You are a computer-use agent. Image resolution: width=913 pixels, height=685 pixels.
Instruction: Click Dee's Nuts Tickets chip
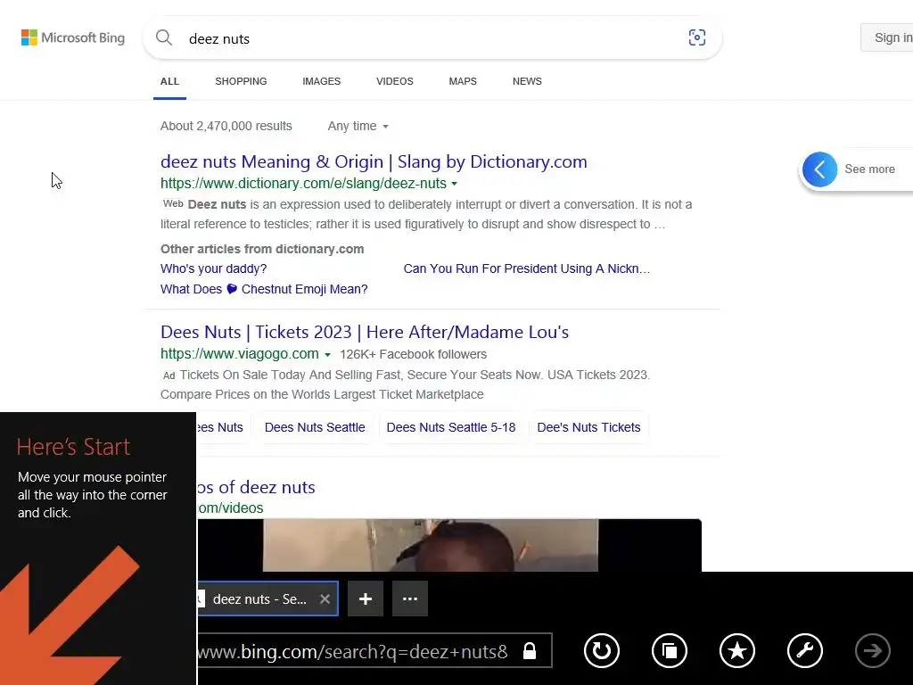coord(588,427)
